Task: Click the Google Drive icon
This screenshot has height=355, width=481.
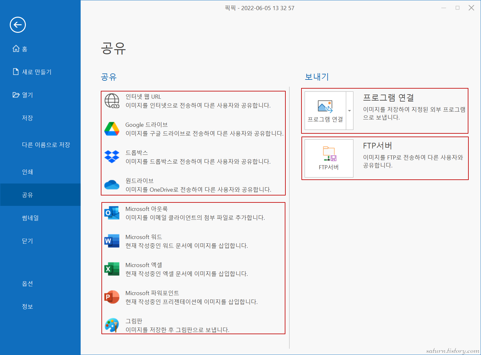Action: (112, 129)
